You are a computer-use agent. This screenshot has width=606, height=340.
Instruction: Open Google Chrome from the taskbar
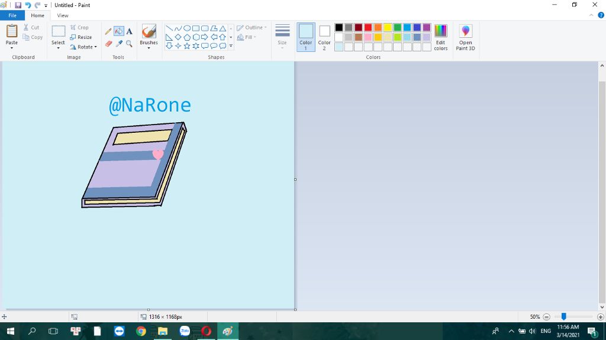[x=141, y=331]
